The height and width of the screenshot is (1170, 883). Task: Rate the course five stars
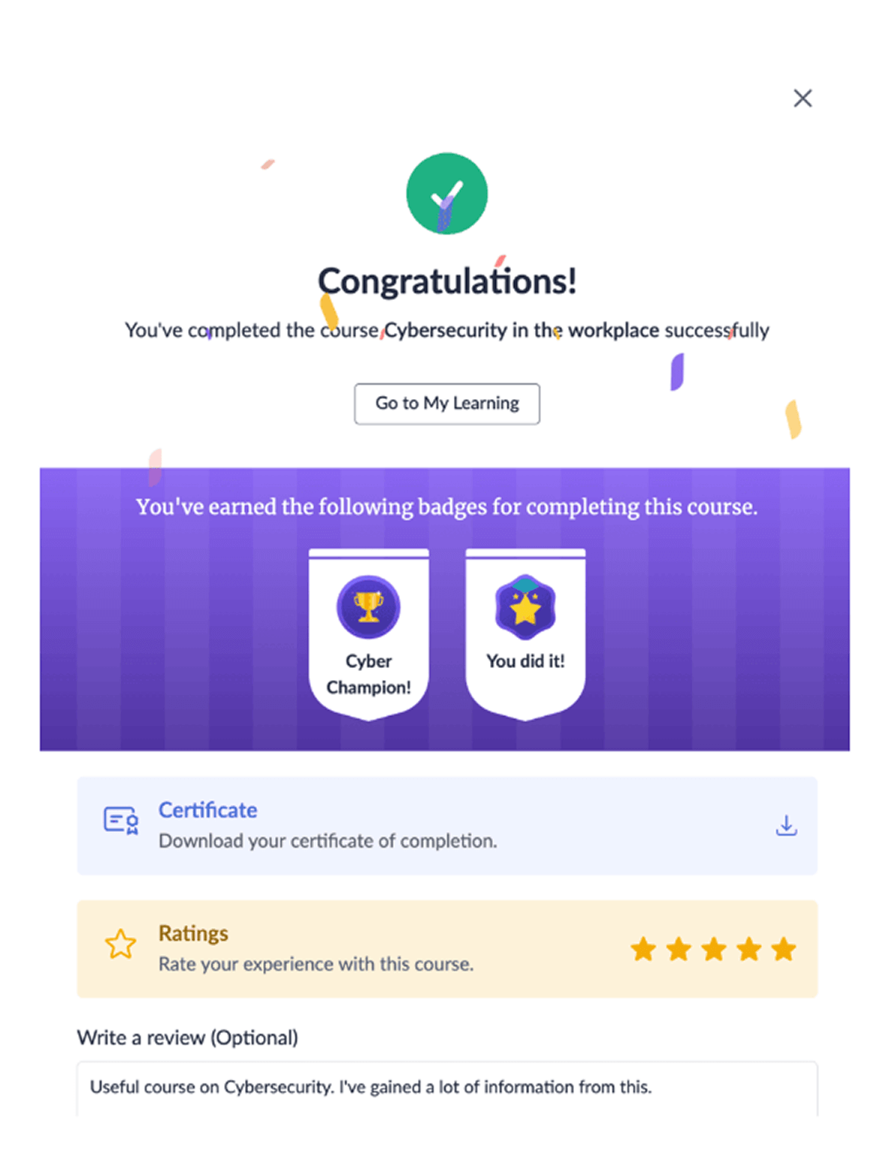coord(783,949)
